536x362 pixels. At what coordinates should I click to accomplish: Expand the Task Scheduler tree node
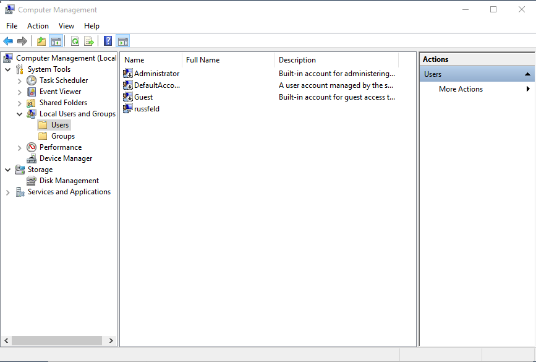(20, 80)
